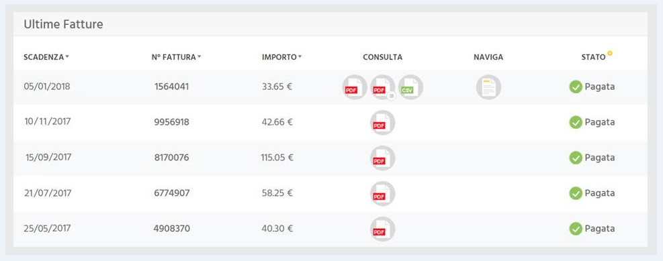Click the Naviga column header
Image resolution: width=663 pixels, height=261 pixels.
pos(488,57)
